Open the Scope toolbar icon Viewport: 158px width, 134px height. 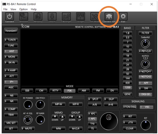click(x=81, y=16)
